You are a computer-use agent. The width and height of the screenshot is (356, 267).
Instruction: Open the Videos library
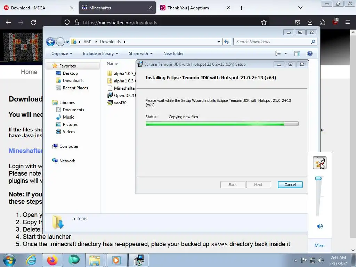pos(69,132)
